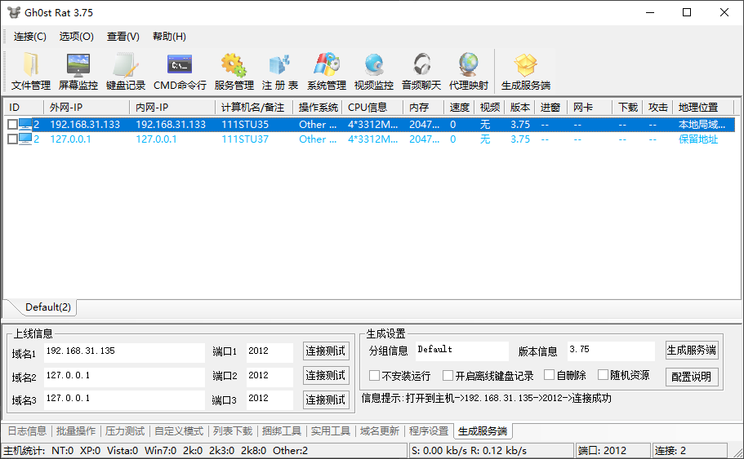Start the CMD命令行 command shell tool

(x=180, y=72)
